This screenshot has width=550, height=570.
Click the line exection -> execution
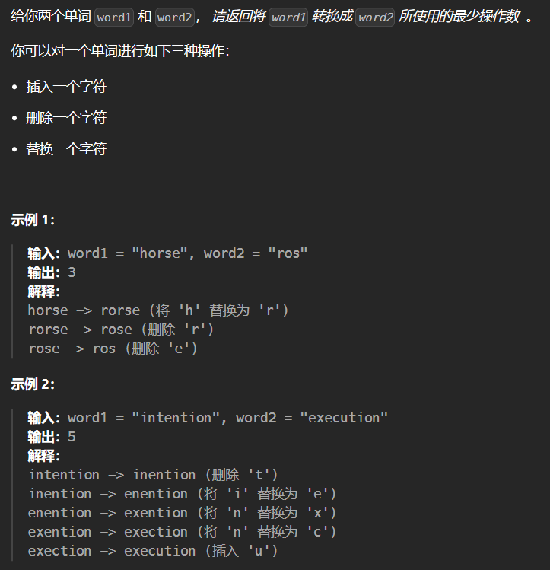(x=153, y=551)
